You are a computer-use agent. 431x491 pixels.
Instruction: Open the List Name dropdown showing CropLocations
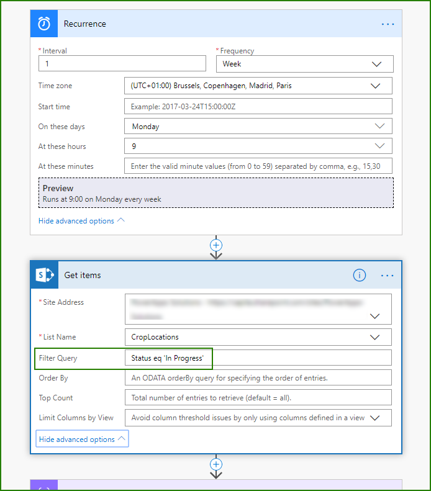pos(258,337)
